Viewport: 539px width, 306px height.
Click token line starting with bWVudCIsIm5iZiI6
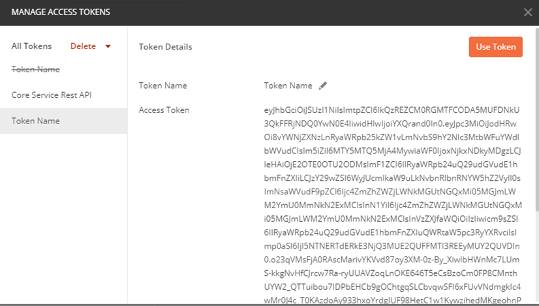[x=393, y=151]
